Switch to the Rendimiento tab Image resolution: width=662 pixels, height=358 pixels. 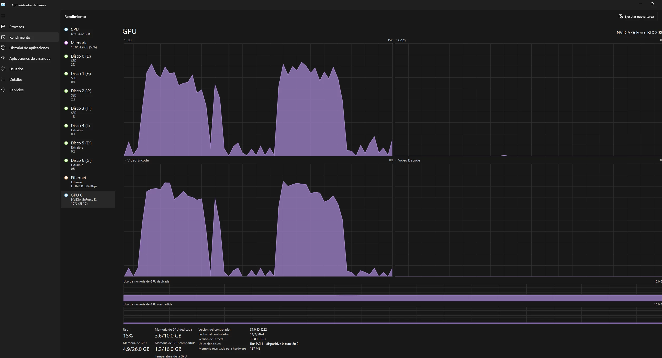(19, 37)
